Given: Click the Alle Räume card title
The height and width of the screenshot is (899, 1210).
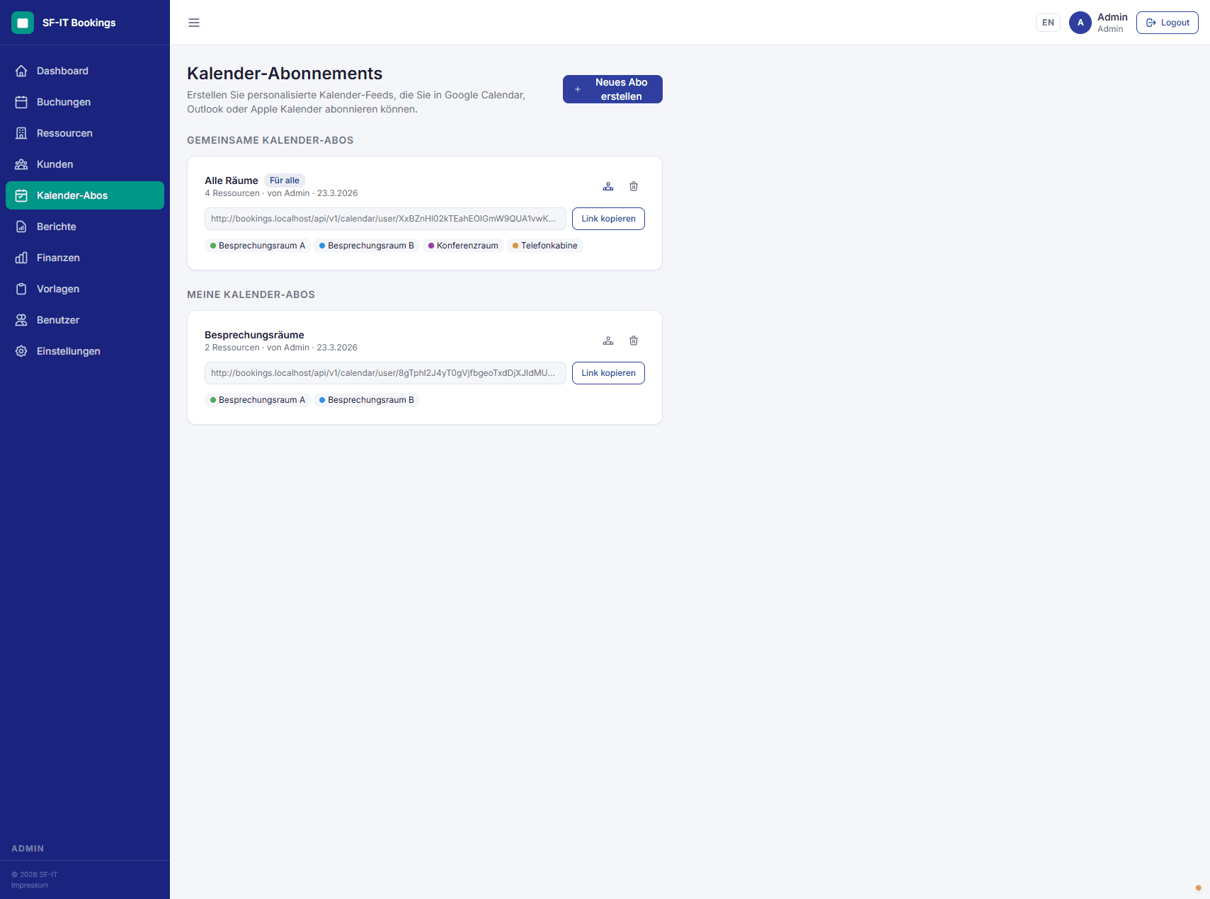Looking at the screenshot, I should coord(232,181).
